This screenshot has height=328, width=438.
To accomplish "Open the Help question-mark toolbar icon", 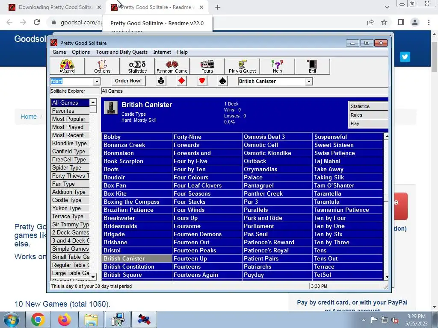I will (x=277, y=66).
